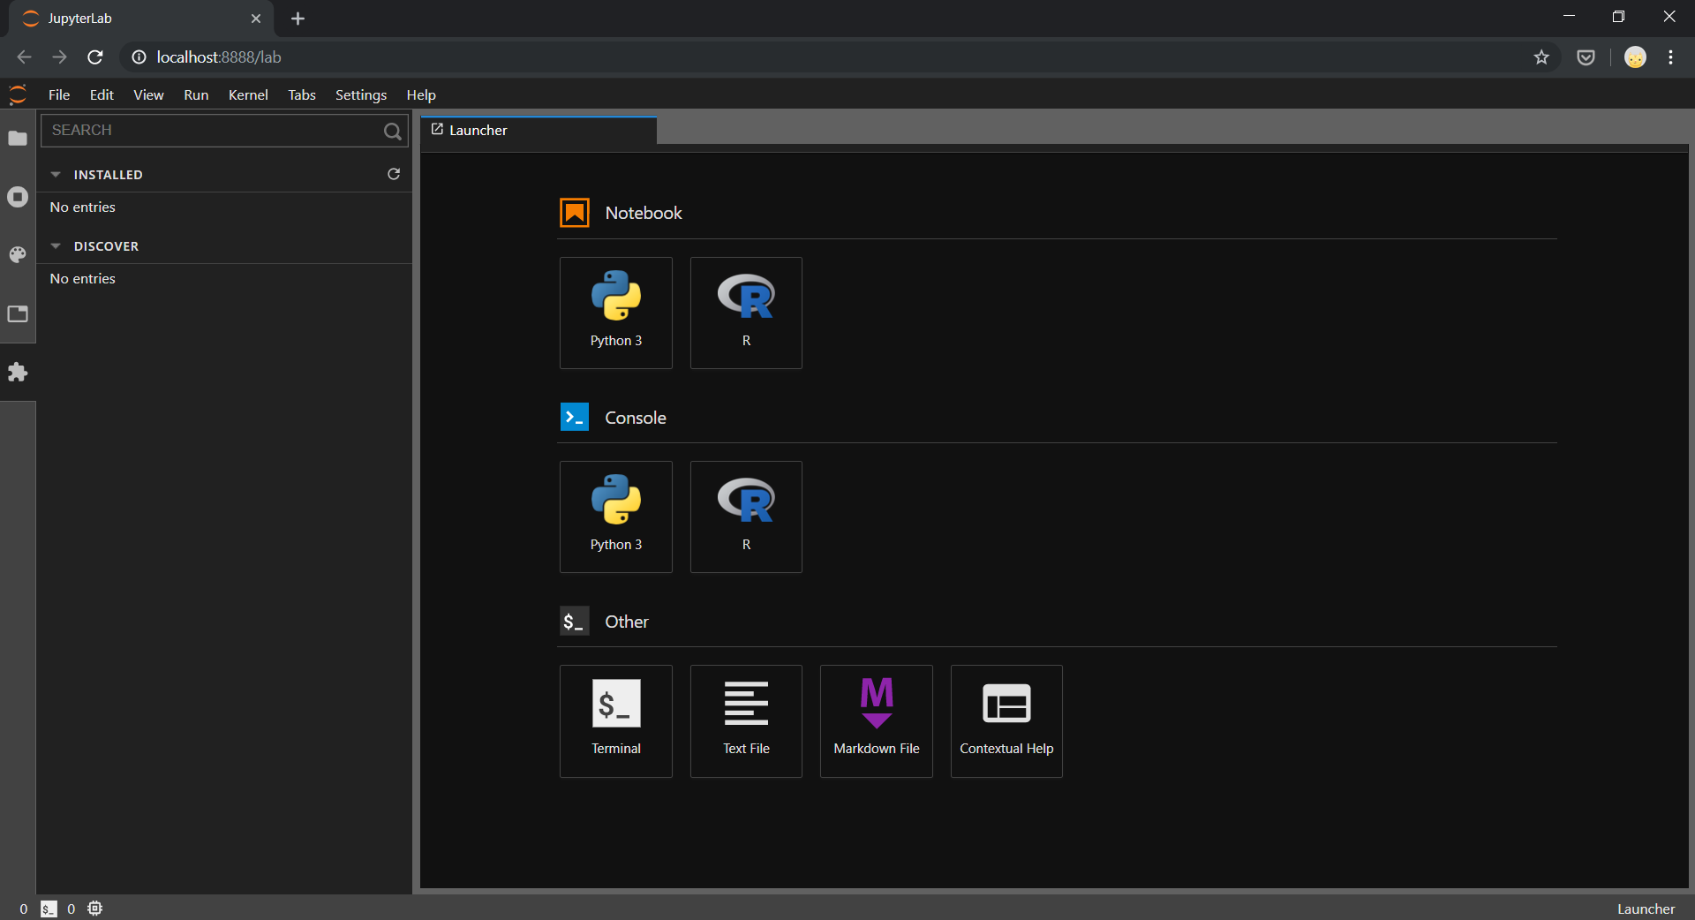Click the JupyterLab logo in menu bar
Viewport: 1695px width, 920px height.
[x=18, y=94]
